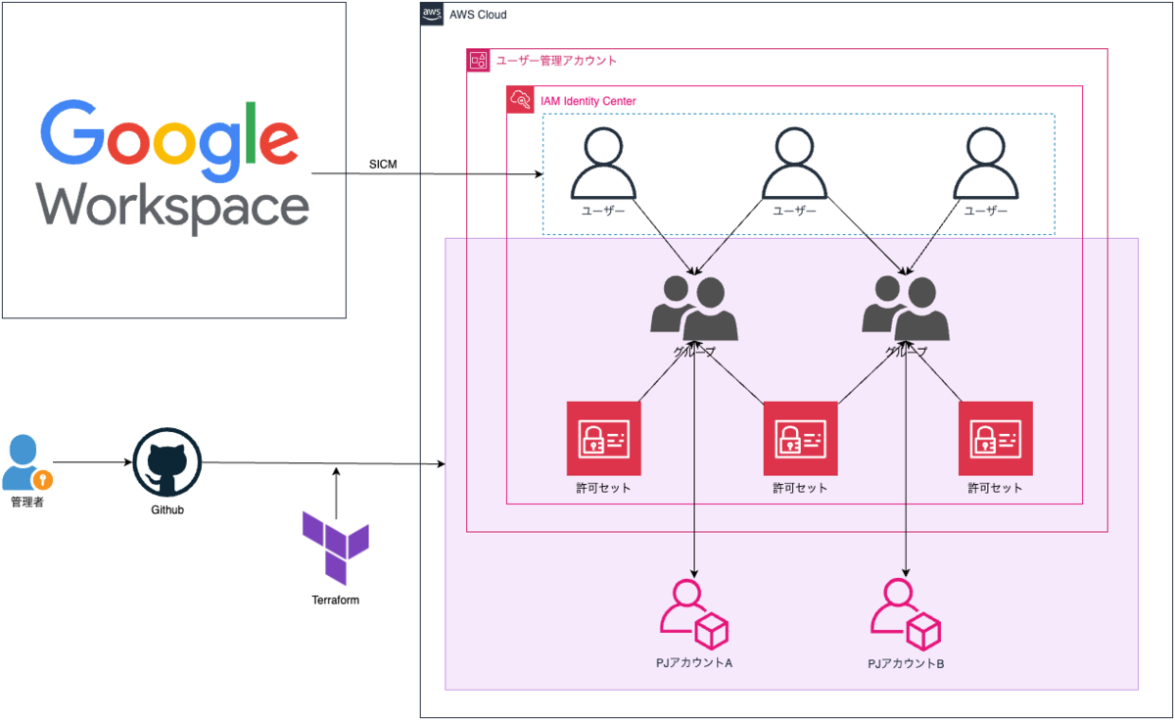The image size is (1175, 721).
Task: Click the Github label text
Action: tap(167, 510)
